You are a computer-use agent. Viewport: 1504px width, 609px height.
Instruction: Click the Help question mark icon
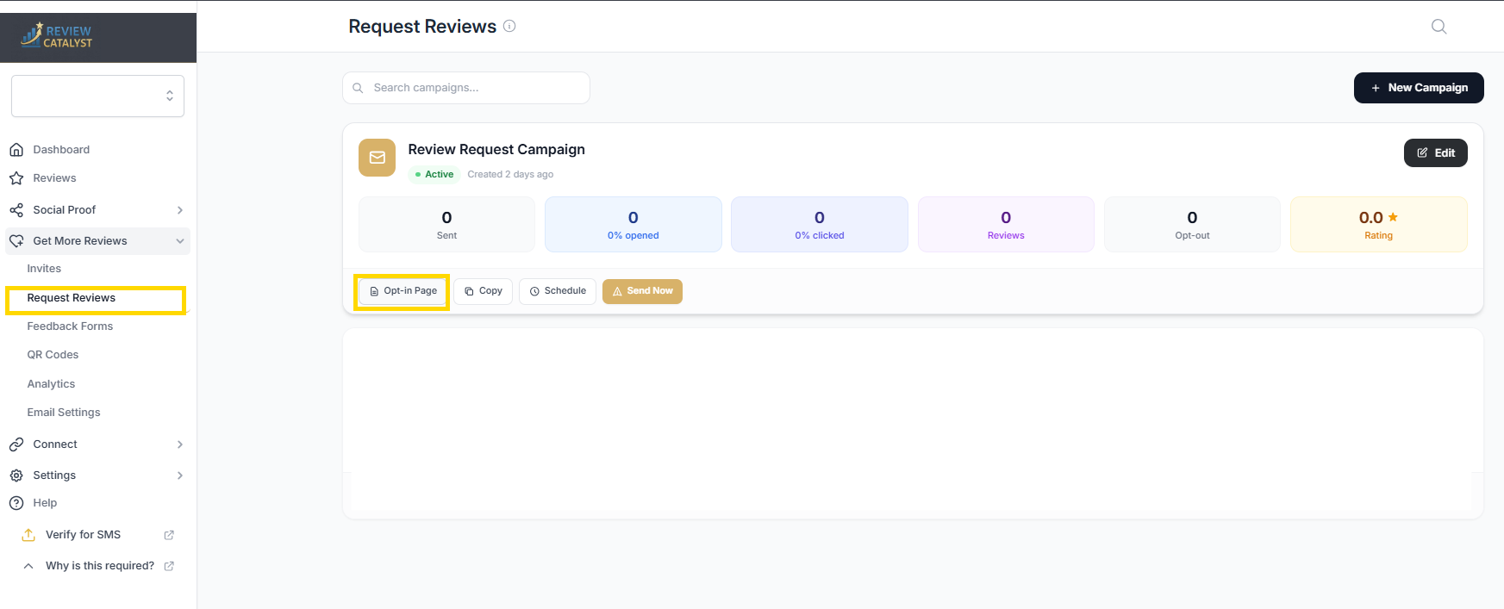(x=16, y=503)
